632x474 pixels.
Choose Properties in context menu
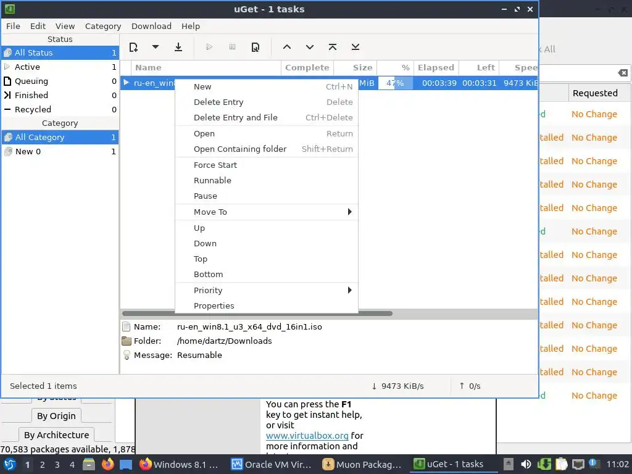click(267, 306)
